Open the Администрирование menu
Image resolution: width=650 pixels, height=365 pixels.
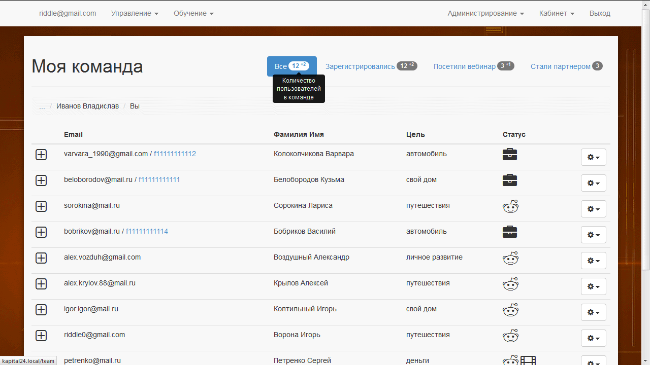[485, 13]
